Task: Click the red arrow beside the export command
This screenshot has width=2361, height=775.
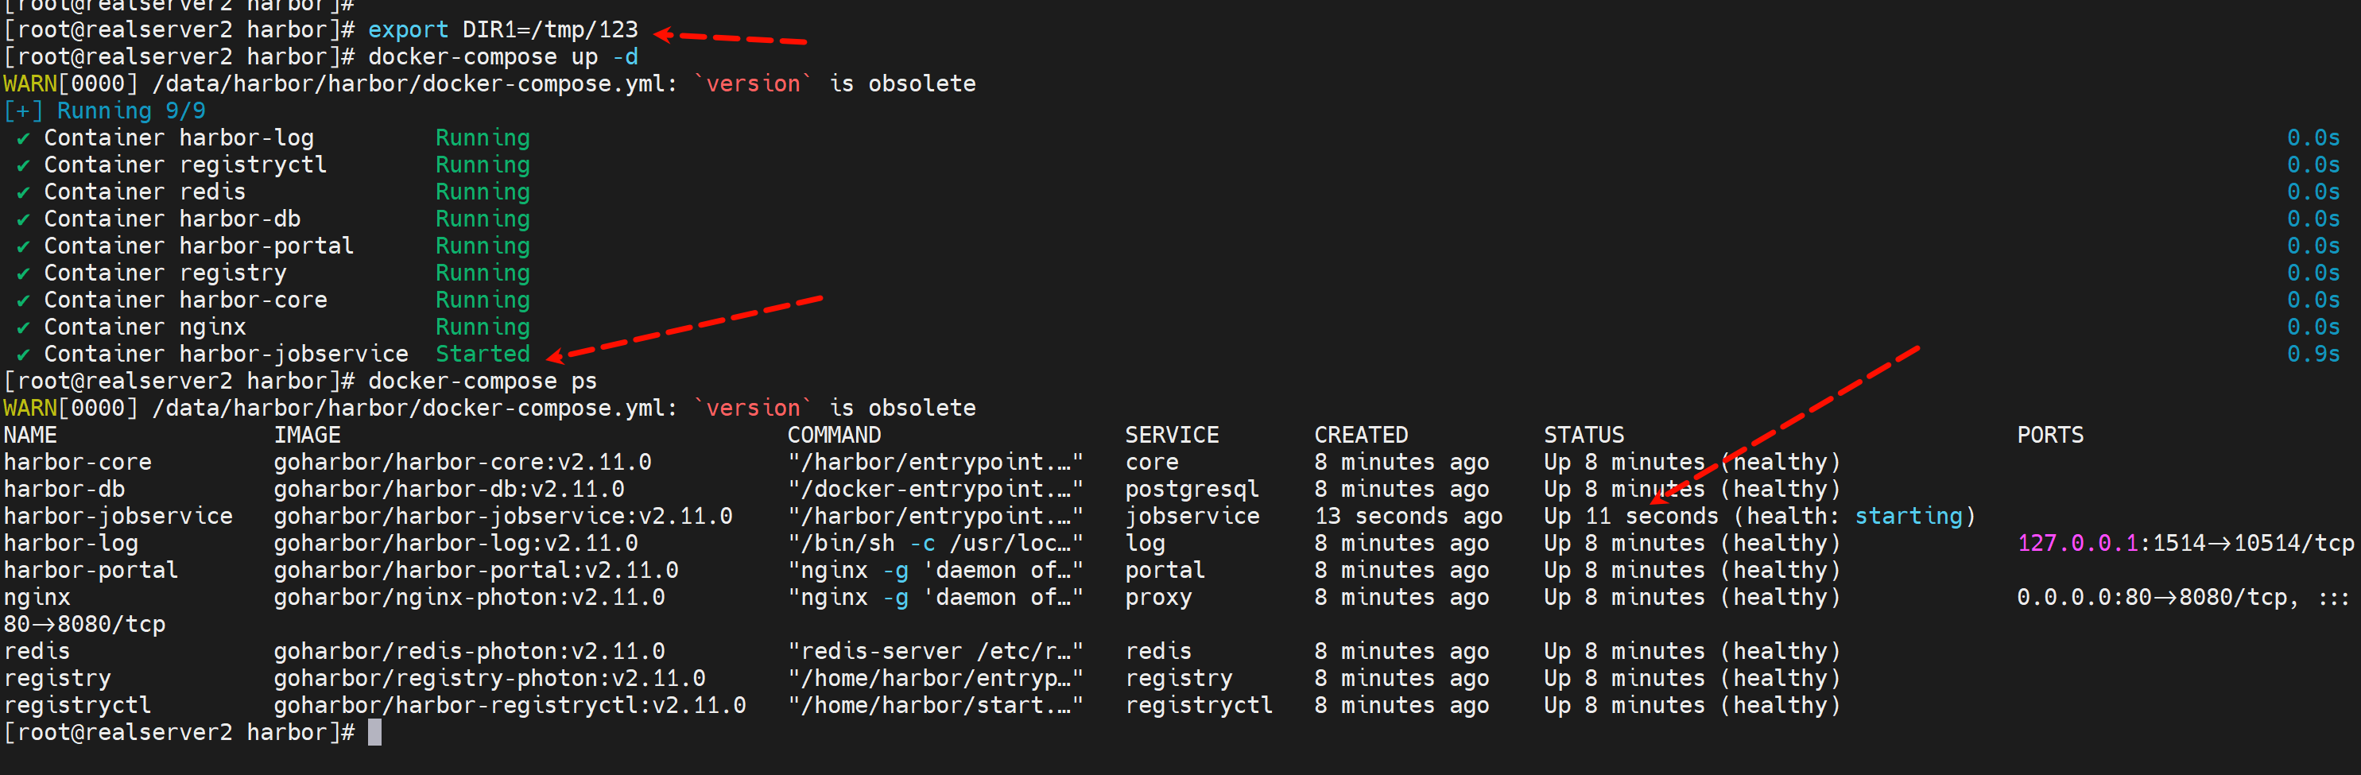Action: (x=730, y=37)
